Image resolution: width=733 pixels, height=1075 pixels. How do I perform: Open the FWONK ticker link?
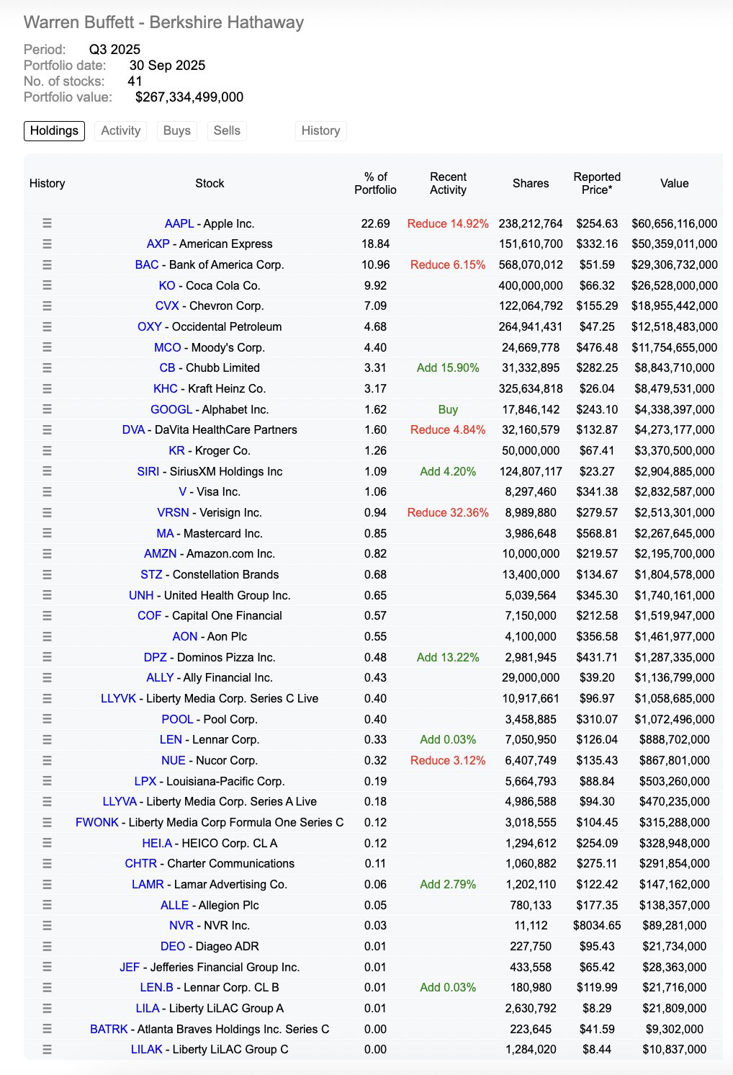pyautogui.click(x=97, y=822)
